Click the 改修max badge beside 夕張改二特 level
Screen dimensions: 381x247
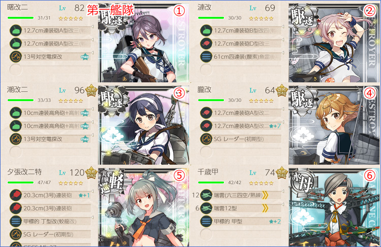(x=91, y=173)
